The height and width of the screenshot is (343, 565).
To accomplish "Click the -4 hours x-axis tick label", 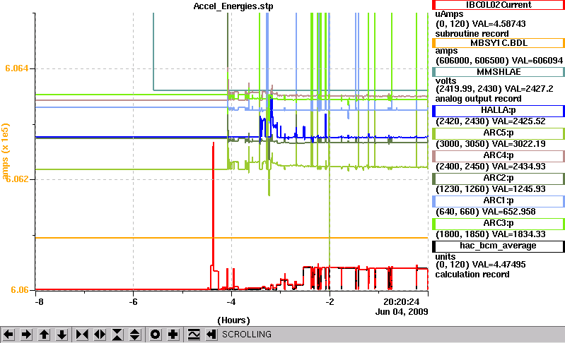I will point(231,302).
